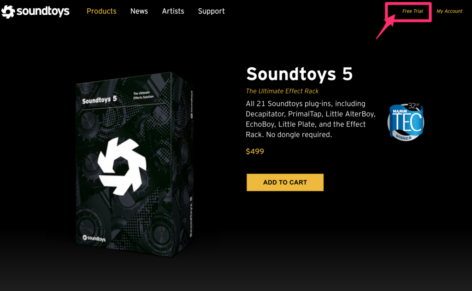This screenshot has height=291, width=472.
Task: Click The Ultimate Effect Rack subtitle
Action: [282, 91]
